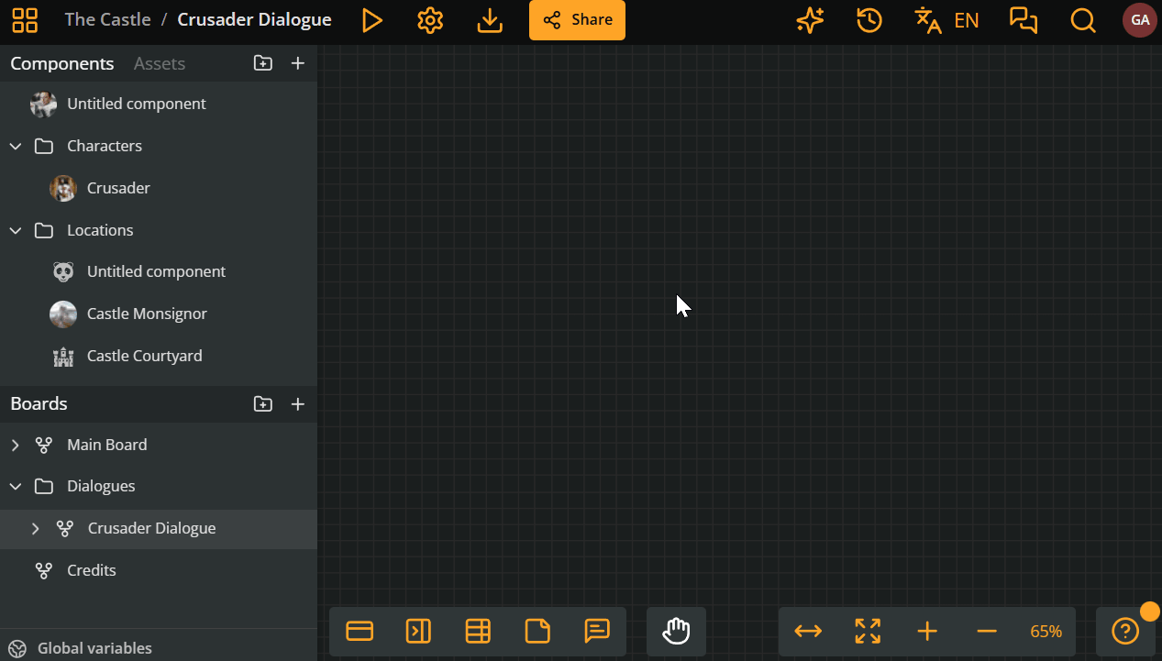Add a new folder in Boards
The image size is (1162, 661).
tap(263, 404)
